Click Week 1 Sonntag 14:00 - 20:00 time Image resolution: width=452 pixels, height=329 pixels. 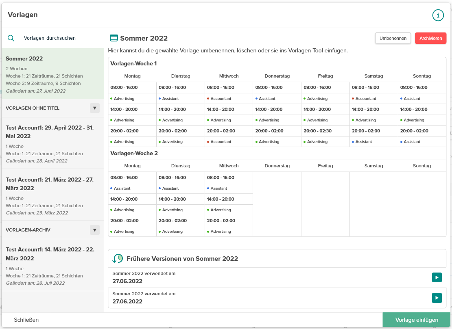[414, 109]
